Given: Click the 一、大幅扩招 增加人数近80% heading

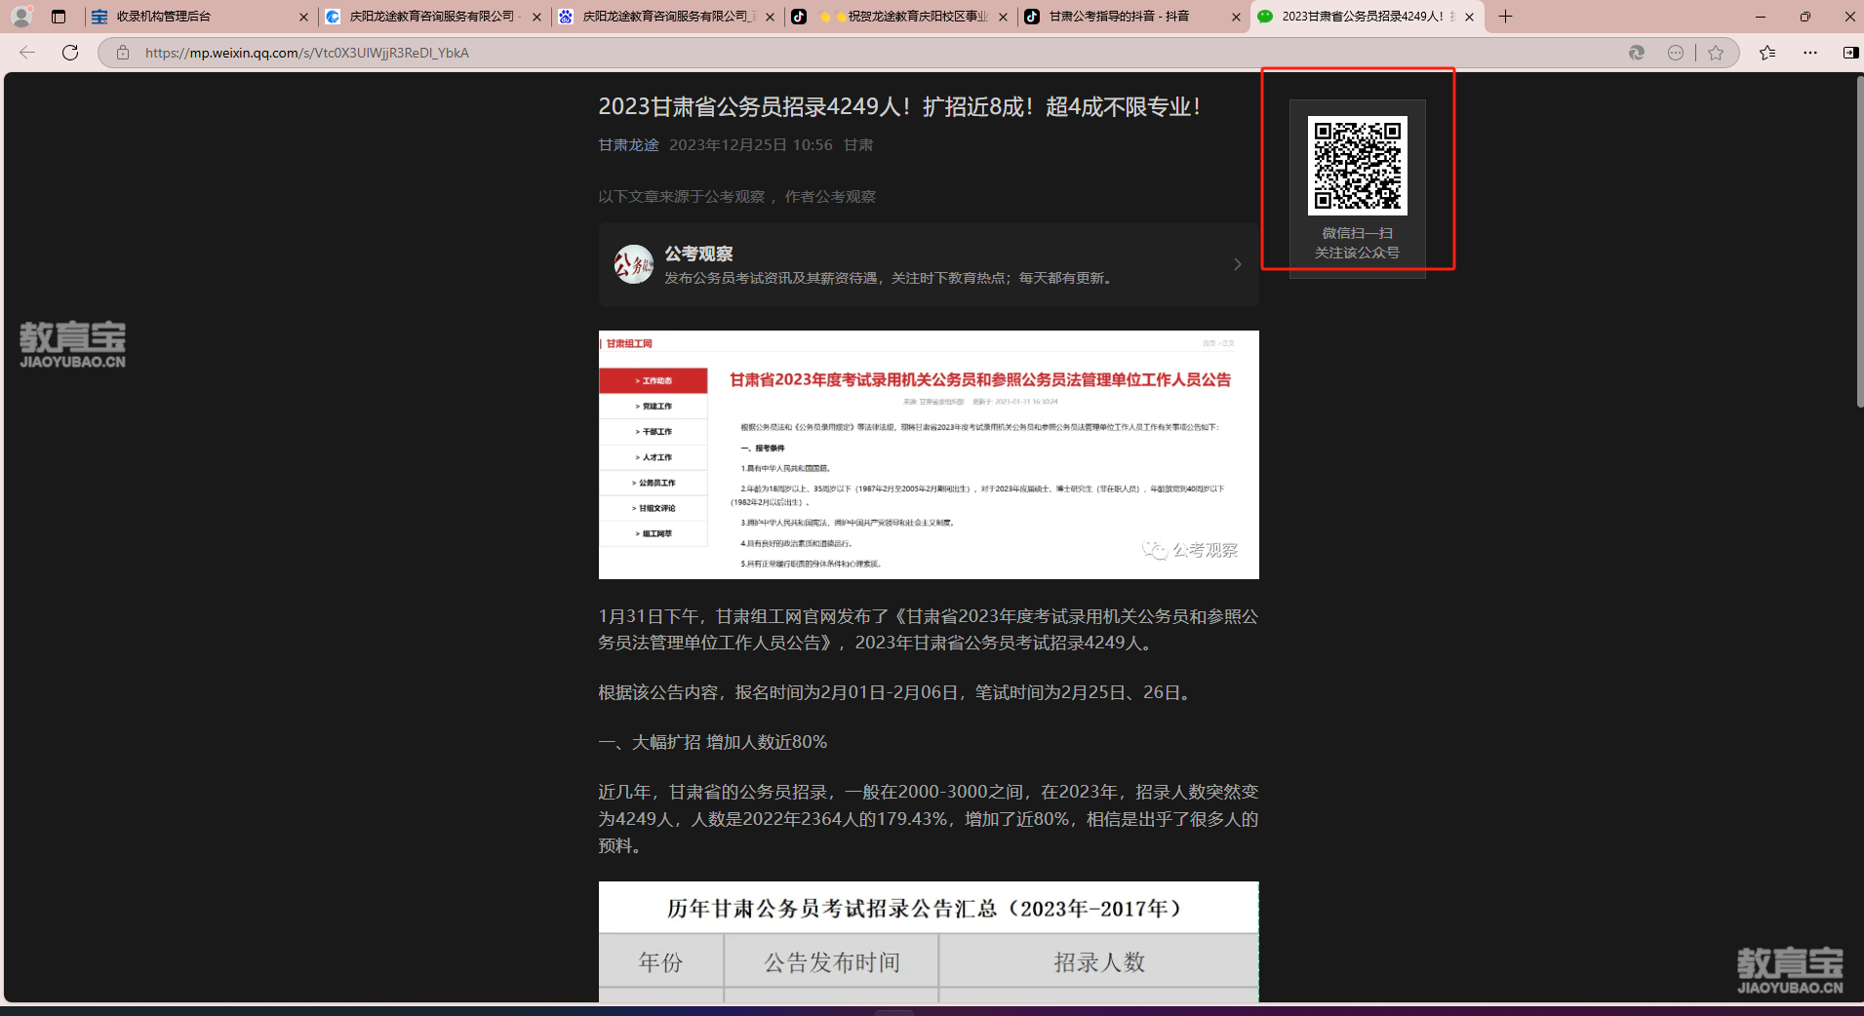Looking at the screenshot, I should pyautogui.click(x=712, y=742).
